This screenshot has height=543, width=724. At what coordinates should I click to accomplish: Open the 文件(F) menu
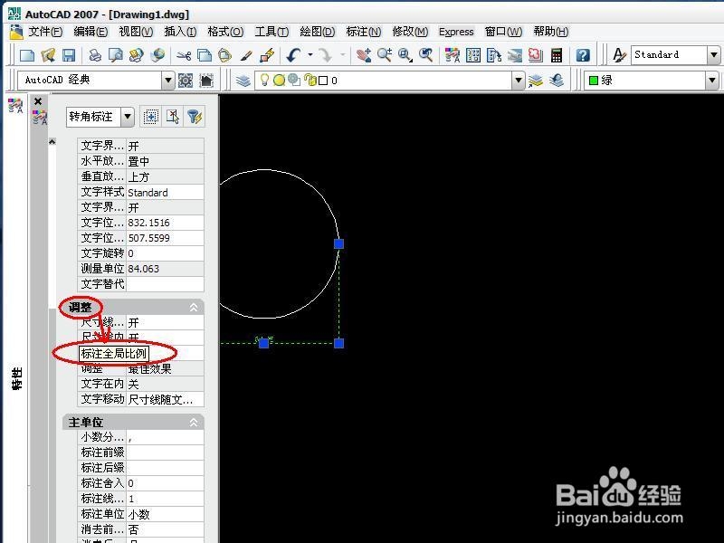(x=45, y=32)
